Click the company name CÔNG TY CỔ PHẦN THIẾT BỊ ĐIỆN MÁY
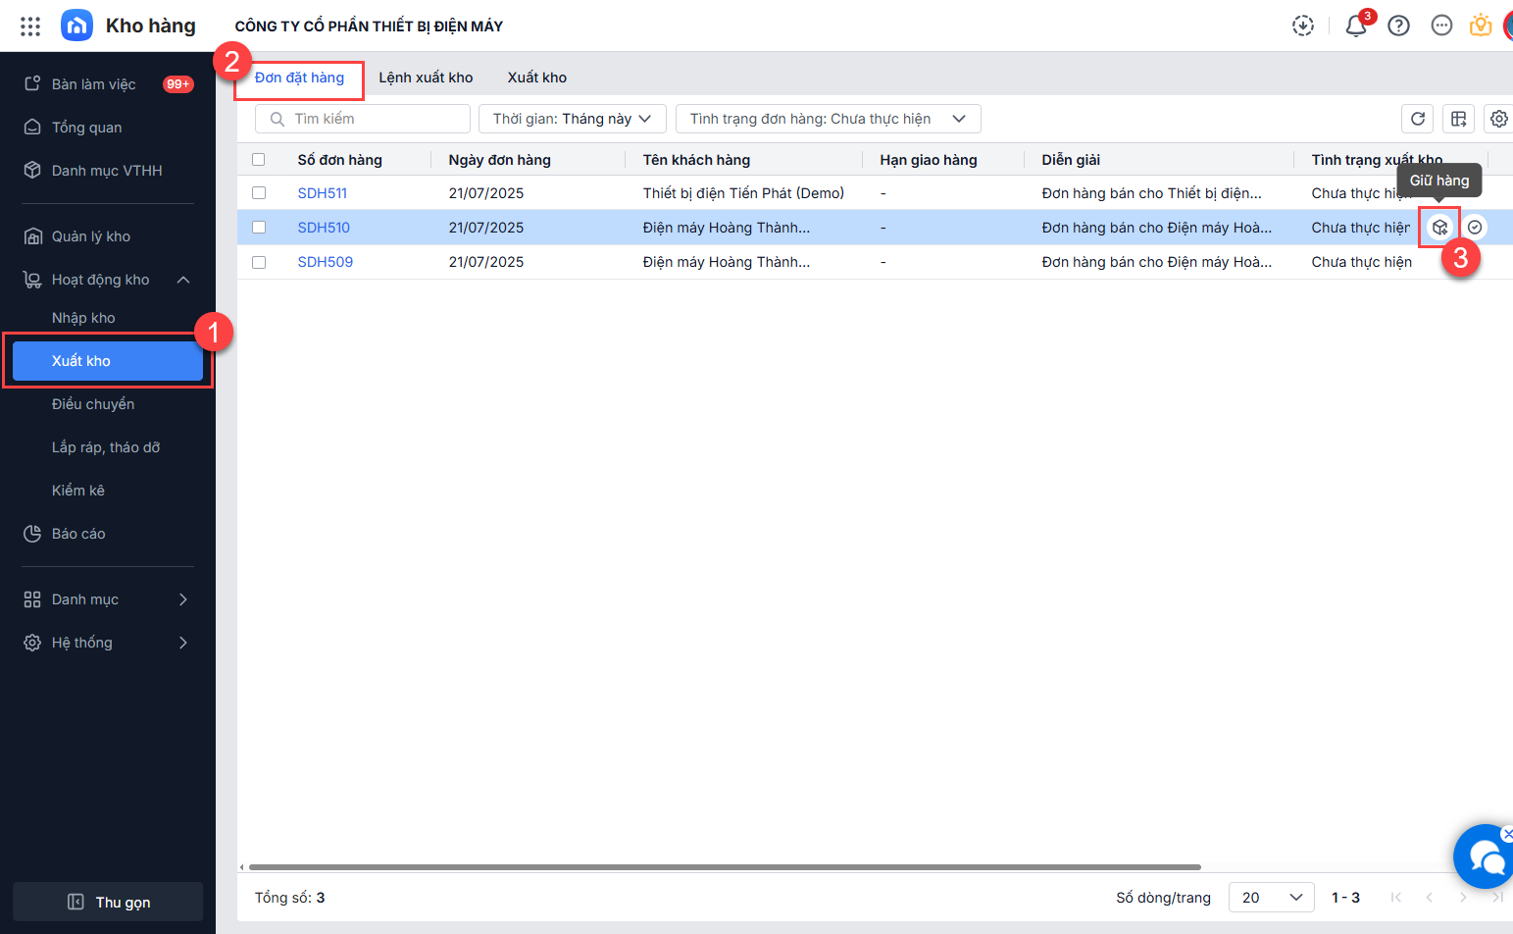This screenshot has width=1513, height=934. tap(369, 26)
